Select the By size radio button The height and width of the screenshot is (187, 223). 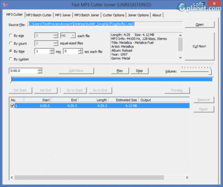tap(11, 35)
